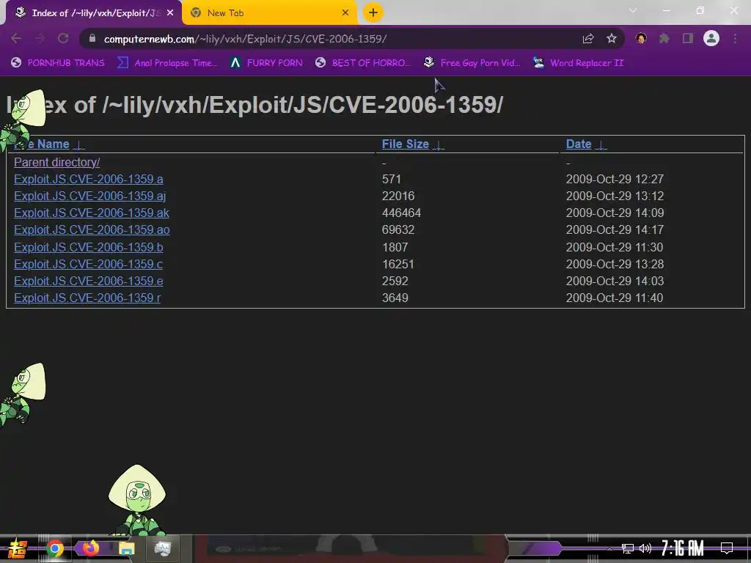
Task: Switch to the New Tab tab
Action: tap(270, 13)
